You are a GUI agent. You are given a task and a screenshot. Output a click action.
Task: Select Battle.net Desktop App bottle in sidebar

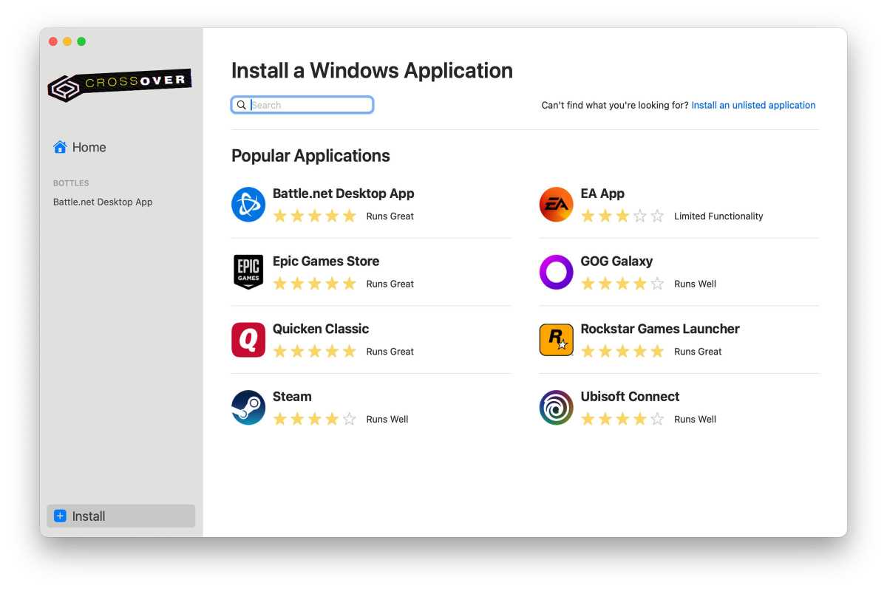pos(103,202)
